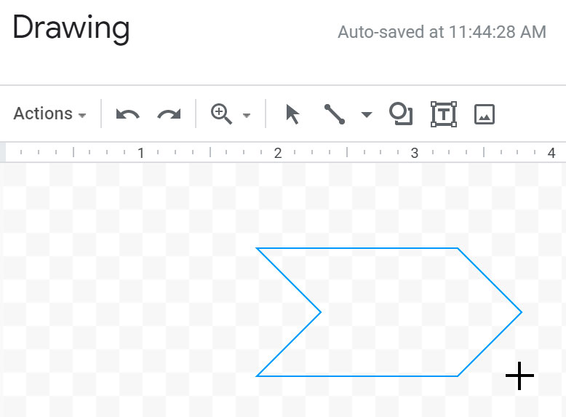Click the Image insert icon

pos(485,114)
